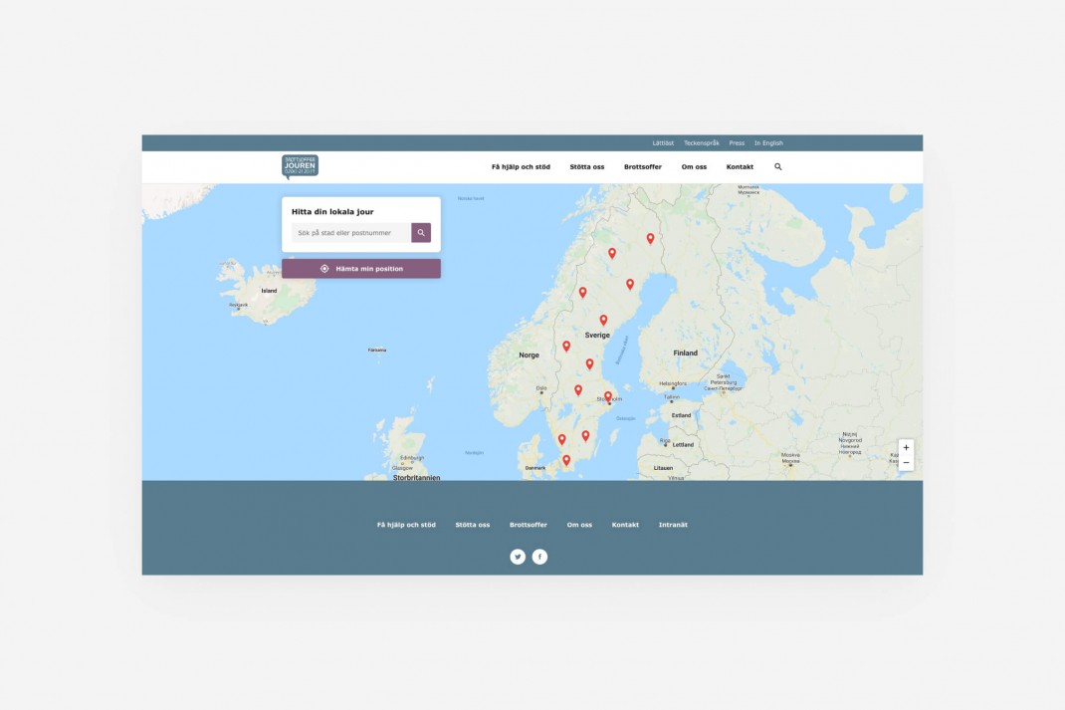Click footer link Intranät

[673, 525]
